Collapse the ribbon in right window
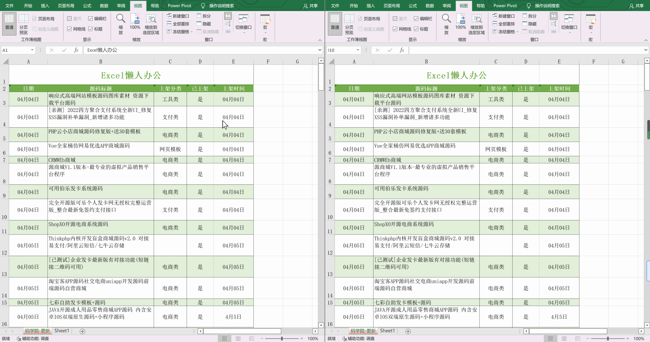The height and width of the screenshot is (342, 650). coord(645,40)
